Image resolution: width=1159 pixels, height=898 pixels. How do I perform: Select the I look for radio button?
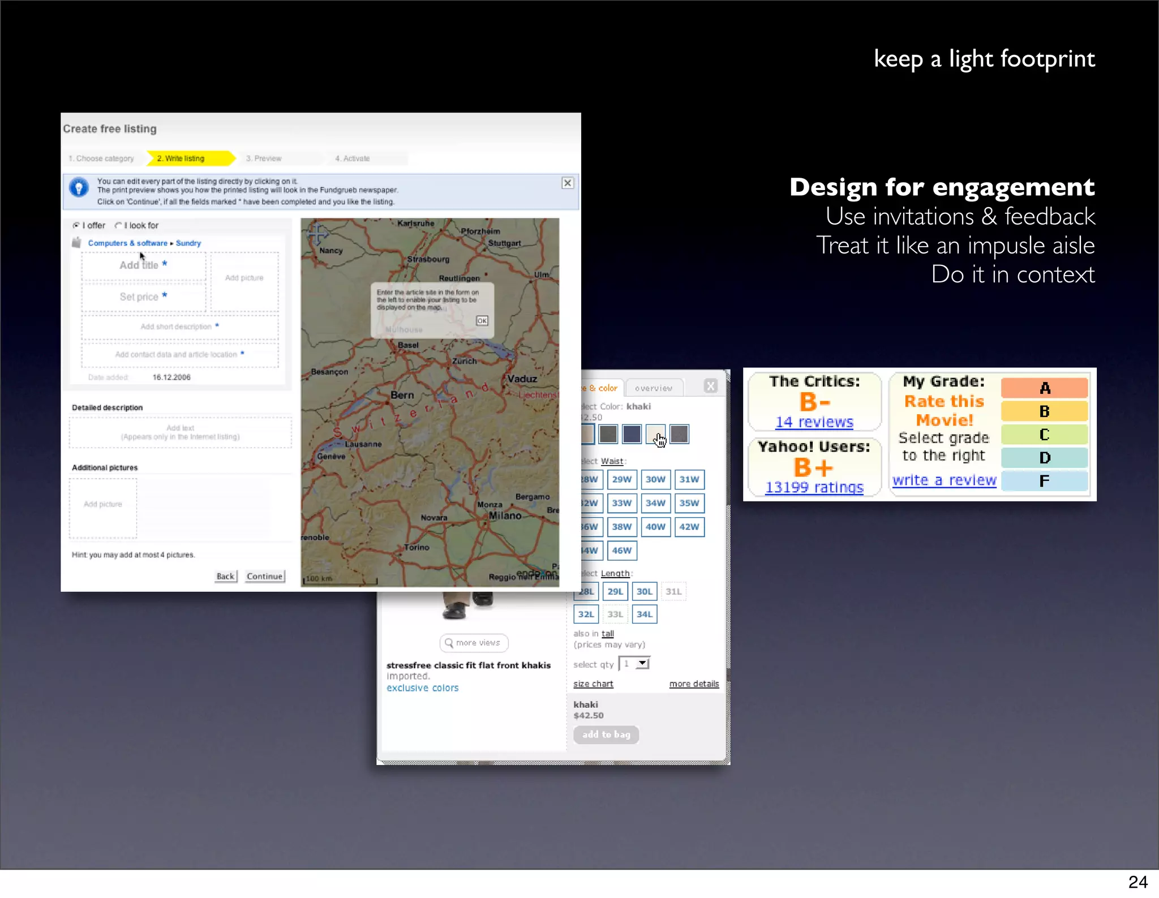tap(118, 225)
